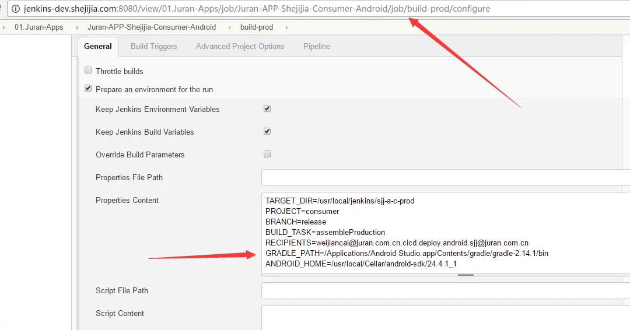Click the TARGET_DIR=/usr/local/jenkins/sjj-a-c-prod line
Image resolution: width=630 pixels, height=330 pixels.
click(340, 201)
